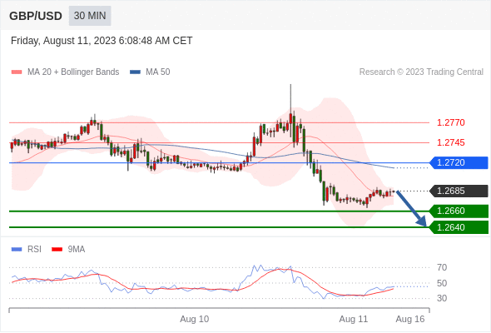
Task: Click the GBP/USD pair title
Action: pyautogui.click(x=36, y=16)
